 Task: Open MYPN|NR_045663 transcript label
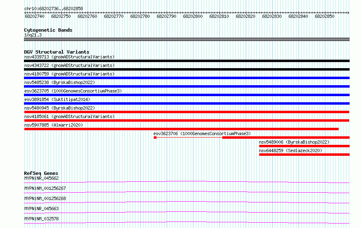41,209
